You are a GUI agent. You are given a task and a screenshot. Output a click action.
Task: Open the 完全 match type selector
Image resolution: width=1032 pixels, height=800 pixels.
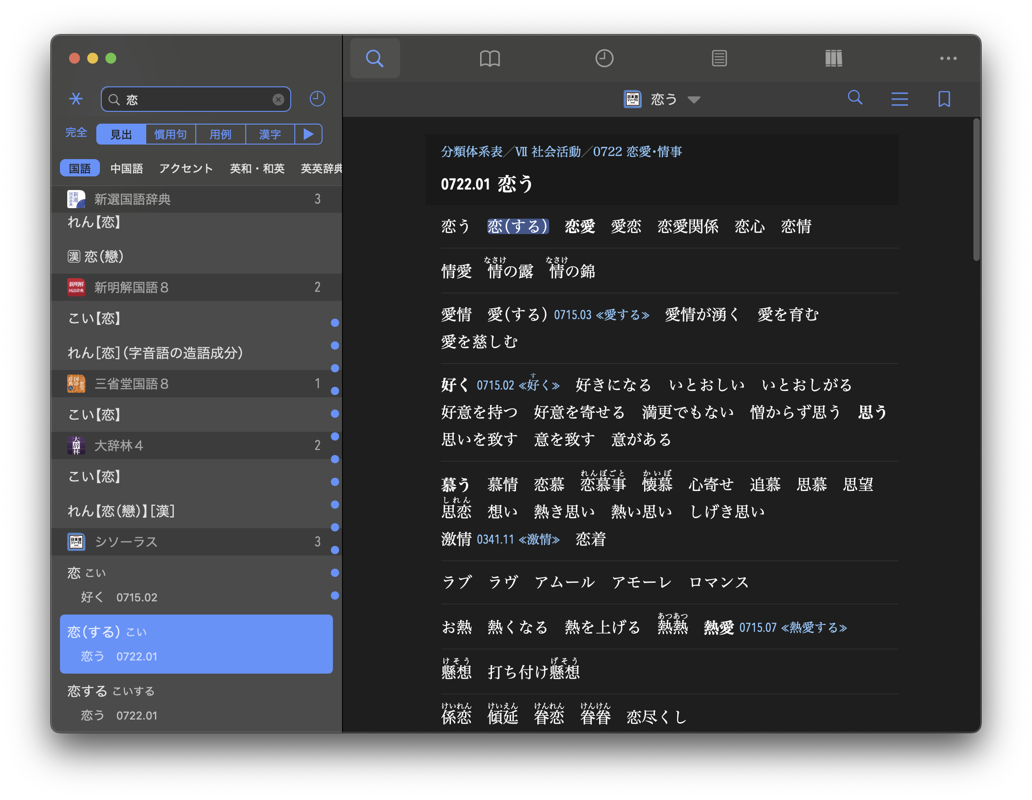coord(76,133)
